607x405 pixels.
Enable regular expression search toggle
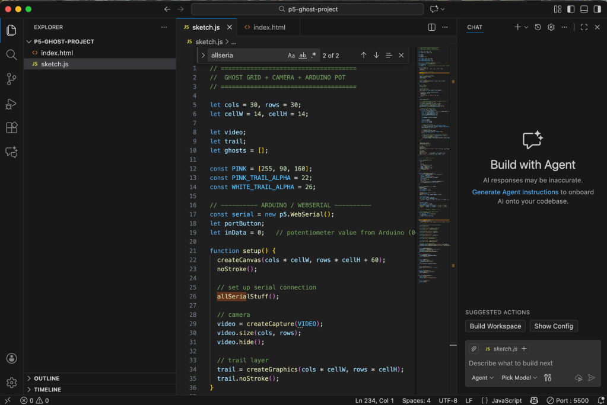(314, 55)
